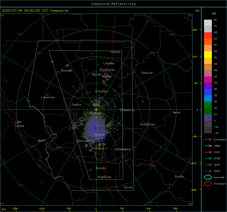Click the Lacombe city label
Image resolution: width=227 pixels, height=212 pixels.
pos(109,63)
